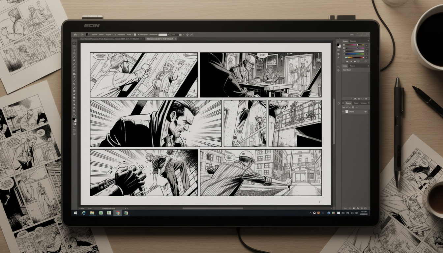Open Internet Explorer from the taskbar
443x253 pixels.
[x=84, y=213]
